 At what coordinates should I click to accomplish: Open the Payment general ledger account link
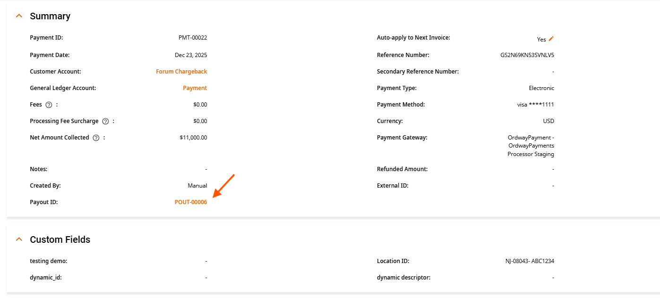tap(195, 88)
